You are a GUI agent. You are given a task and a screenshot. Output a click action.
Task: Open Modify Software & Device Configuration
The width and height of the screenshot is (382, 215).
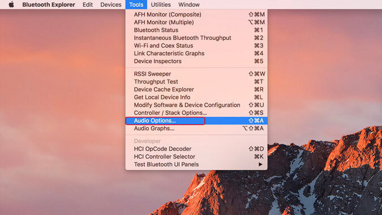point(196,105)
